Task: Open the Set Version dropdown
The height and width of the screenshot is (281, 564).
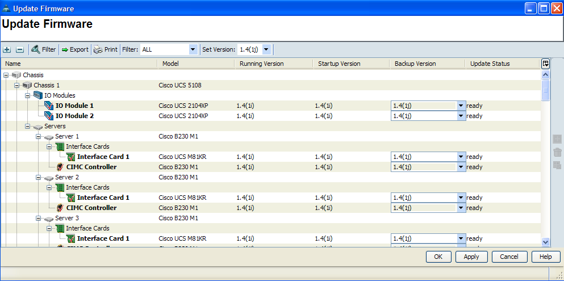Action: coord(266,50)
